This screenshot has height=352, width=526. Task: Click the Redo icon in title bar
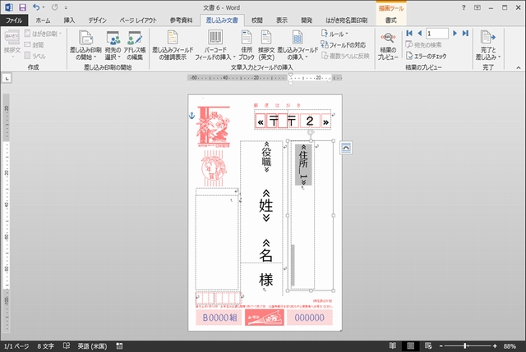click(x=54, y=7)
